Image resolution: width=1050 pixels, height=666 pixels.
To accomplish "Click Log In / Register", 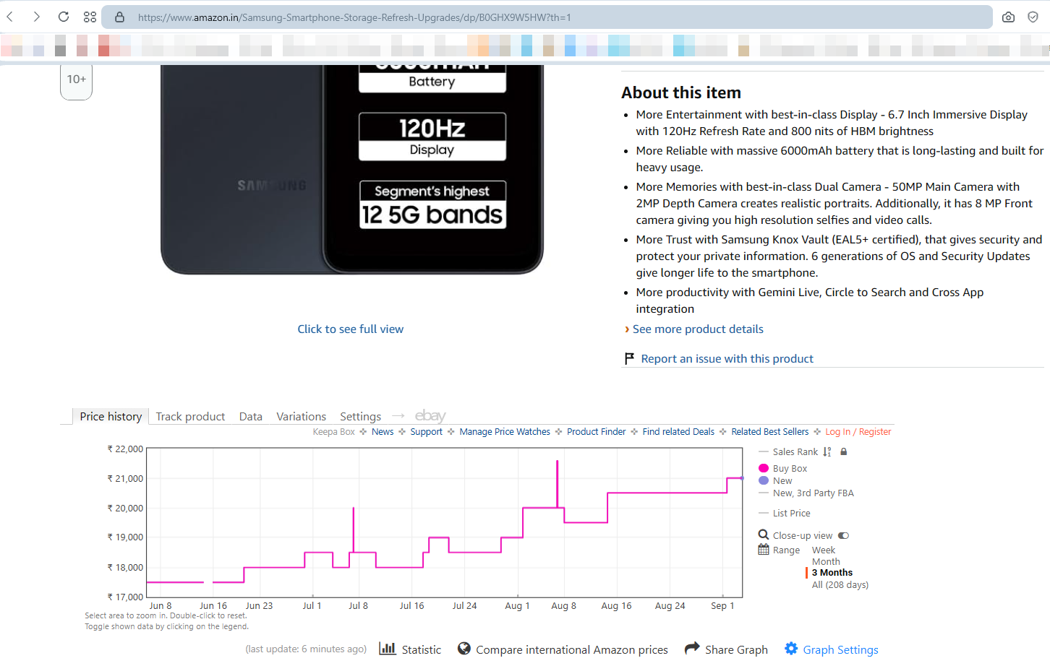I will click(858, 431).
